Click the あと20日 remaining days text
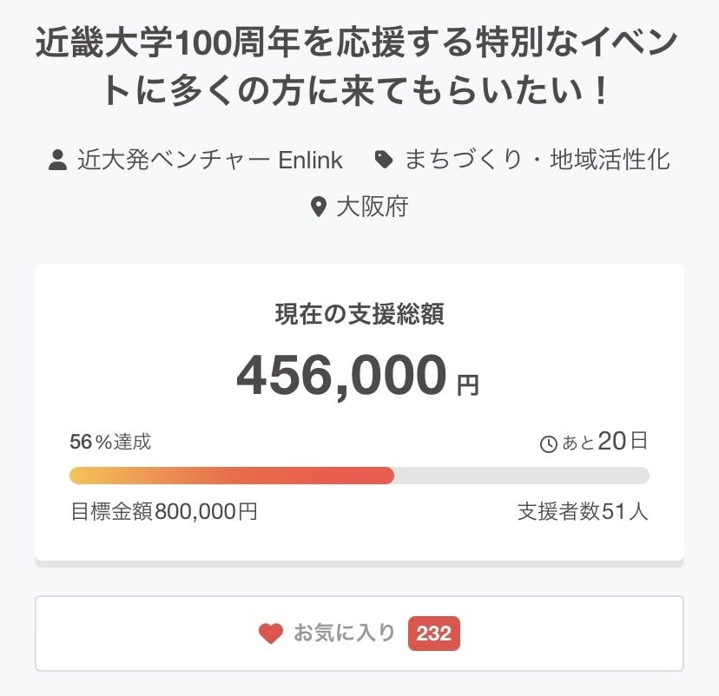 click(x=604, y=443)
